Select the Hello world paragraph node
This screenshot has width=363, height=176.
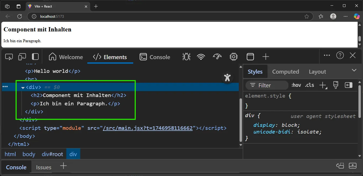pos(53,71)
